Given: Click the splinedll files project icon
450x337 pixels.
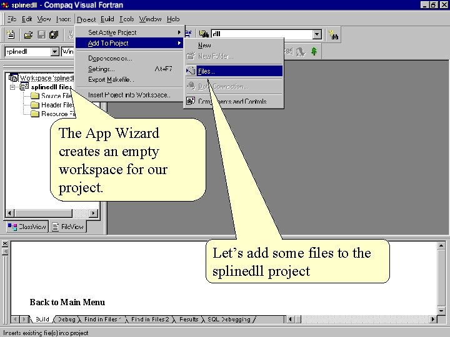Looking at the screenshot, I should pos(24,86).
